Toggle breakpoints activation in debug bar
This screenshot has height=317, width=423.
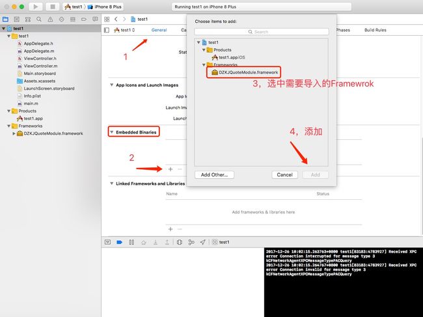click(x=119, y=242)
